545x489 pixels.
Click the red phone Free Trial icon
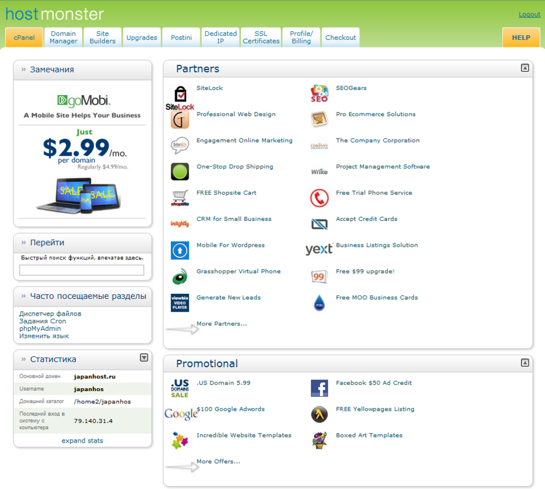click(x=319, y=198)
